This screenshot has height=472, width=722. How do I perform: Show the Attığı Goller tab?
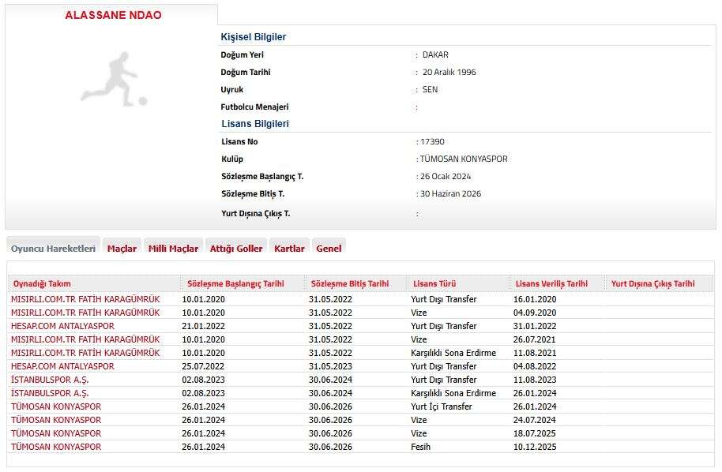click(x=236, y=249)
